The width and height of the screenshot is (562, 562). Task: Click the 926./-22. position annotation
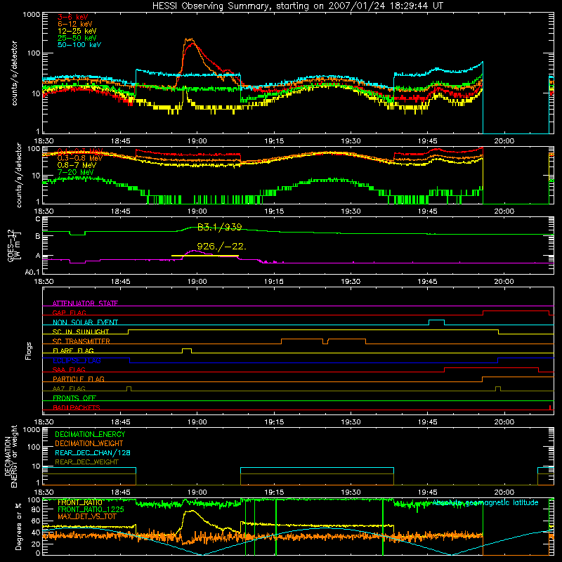click(x=221, y=247)
